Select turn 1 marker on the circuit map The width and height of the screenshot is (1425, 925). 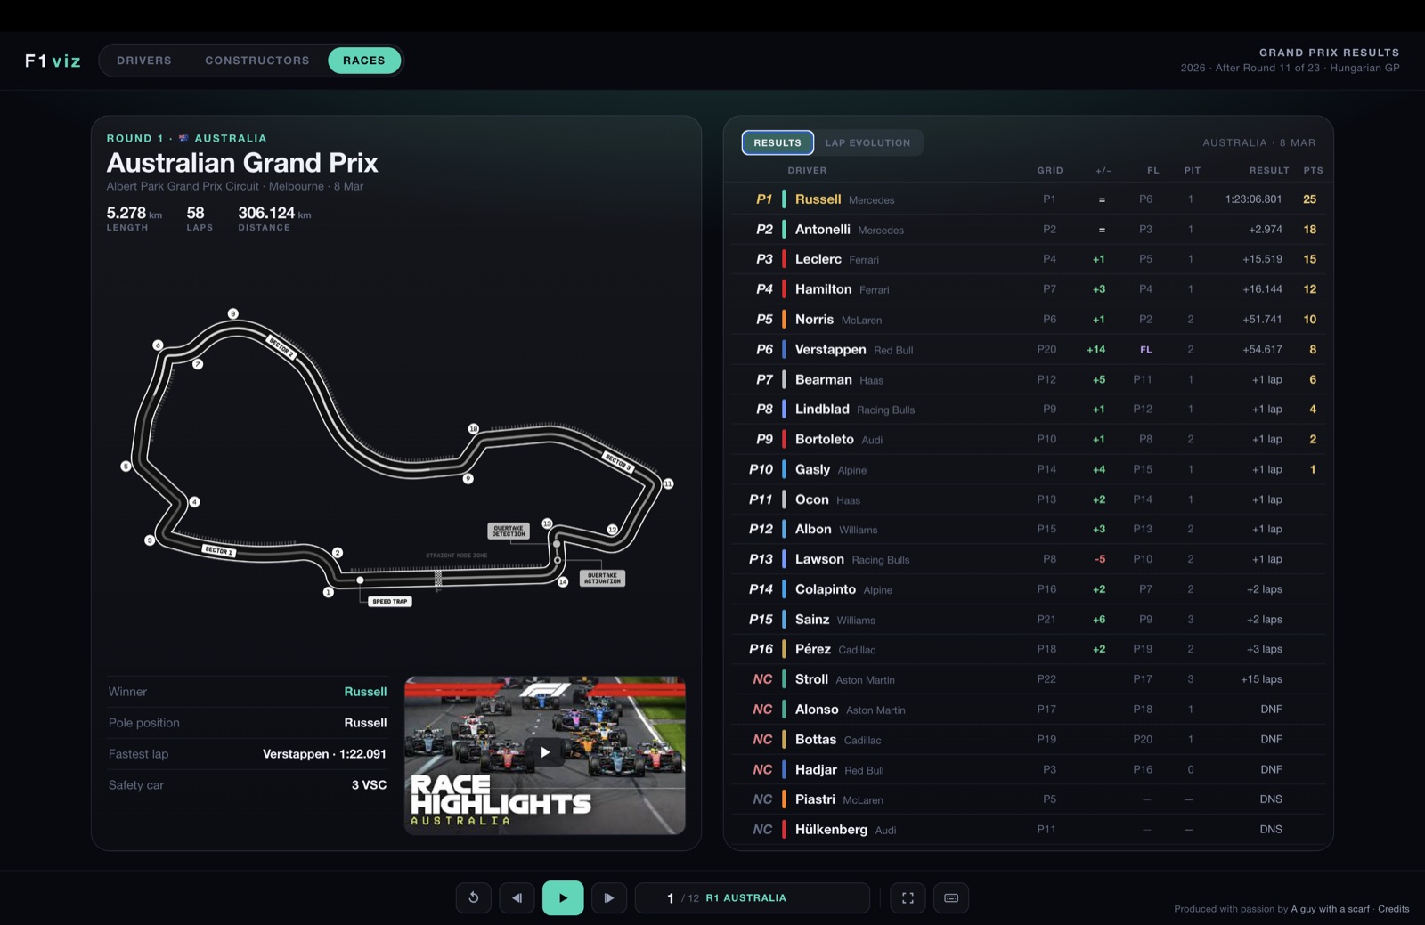tap(328, 592)
